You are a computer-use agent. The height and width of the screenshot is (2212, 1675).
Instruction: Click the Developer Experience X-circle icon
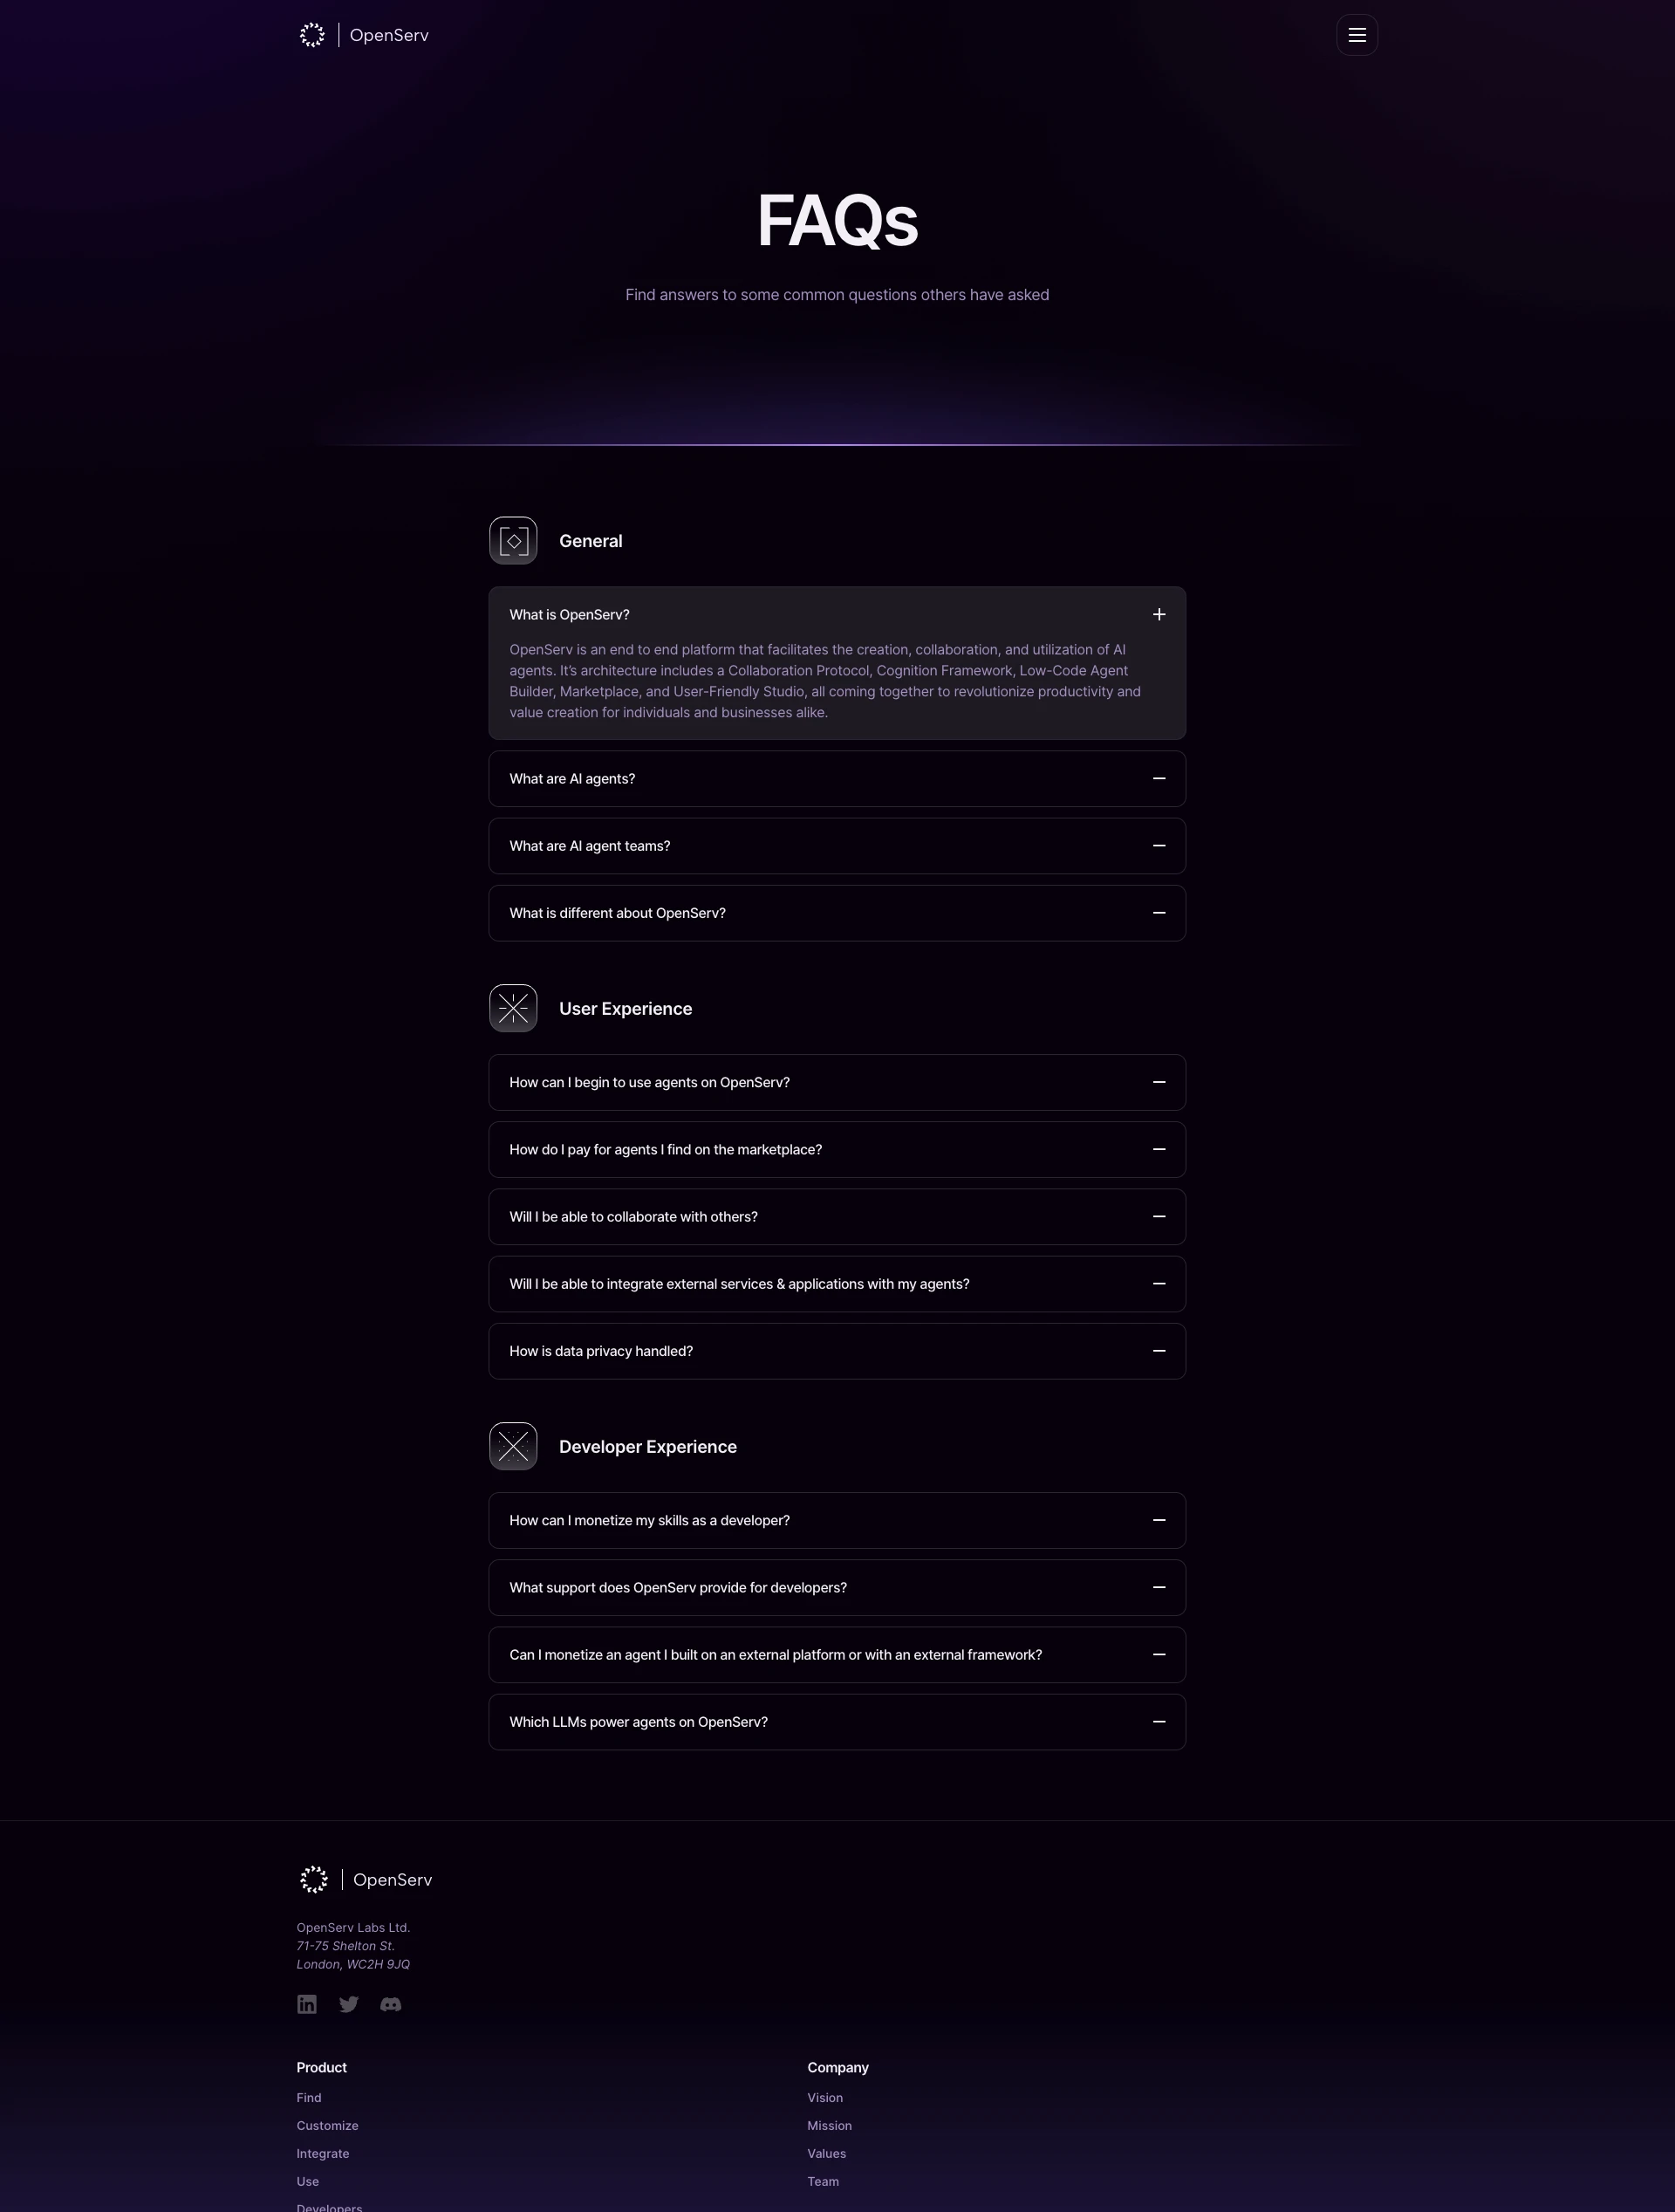(512, 1445)
